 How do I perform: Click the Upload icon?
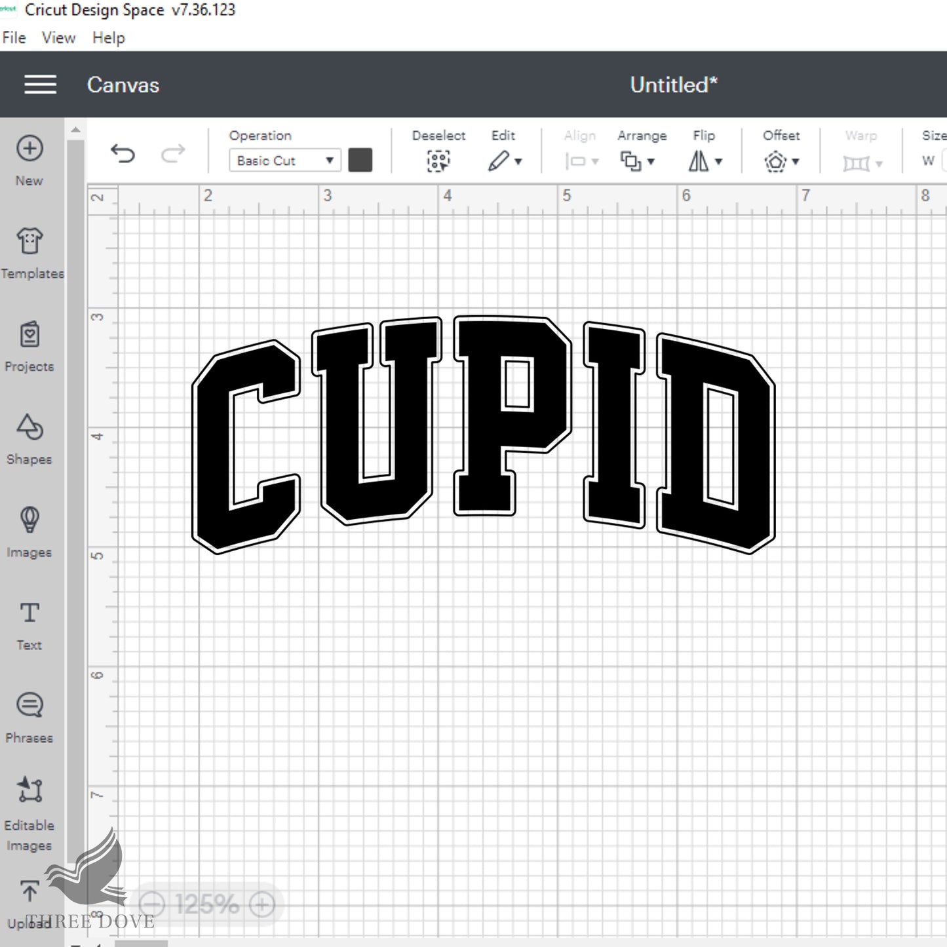[x=29, y=891]
